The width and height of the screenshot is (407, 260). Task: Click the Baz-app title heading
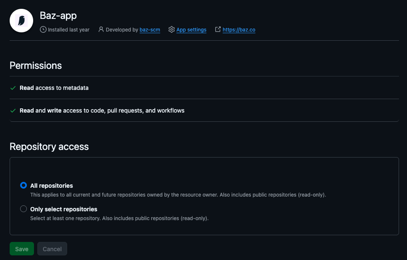[x=58, y=16]
